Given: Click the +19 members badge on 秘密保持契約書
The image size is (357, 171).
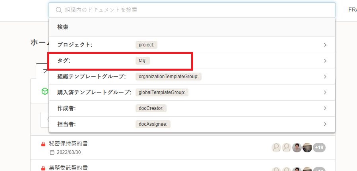Looking at the screenshot, I should [319, 148].
